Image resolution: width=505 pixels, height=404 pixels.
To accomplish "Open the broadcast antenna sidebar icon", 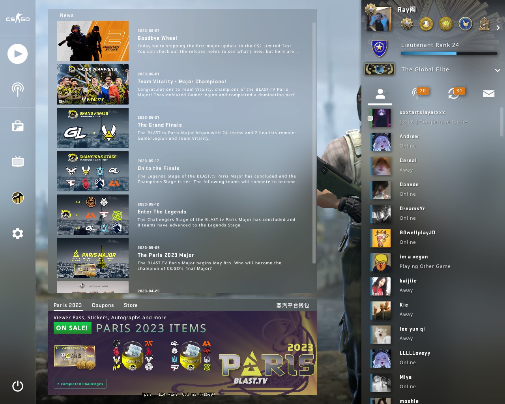I will pos(17,90).
